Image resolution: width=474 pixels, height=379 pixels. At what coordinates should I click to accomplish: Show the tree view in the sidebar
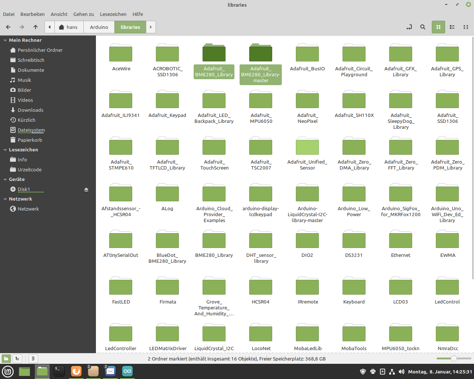point(17,359)
